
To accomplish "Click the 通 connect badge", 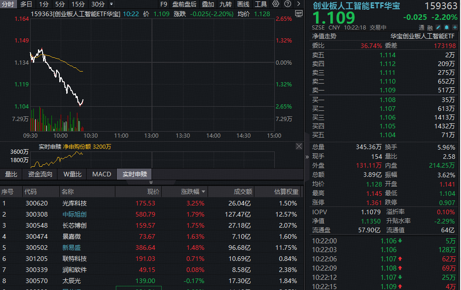I will point(422,27).
